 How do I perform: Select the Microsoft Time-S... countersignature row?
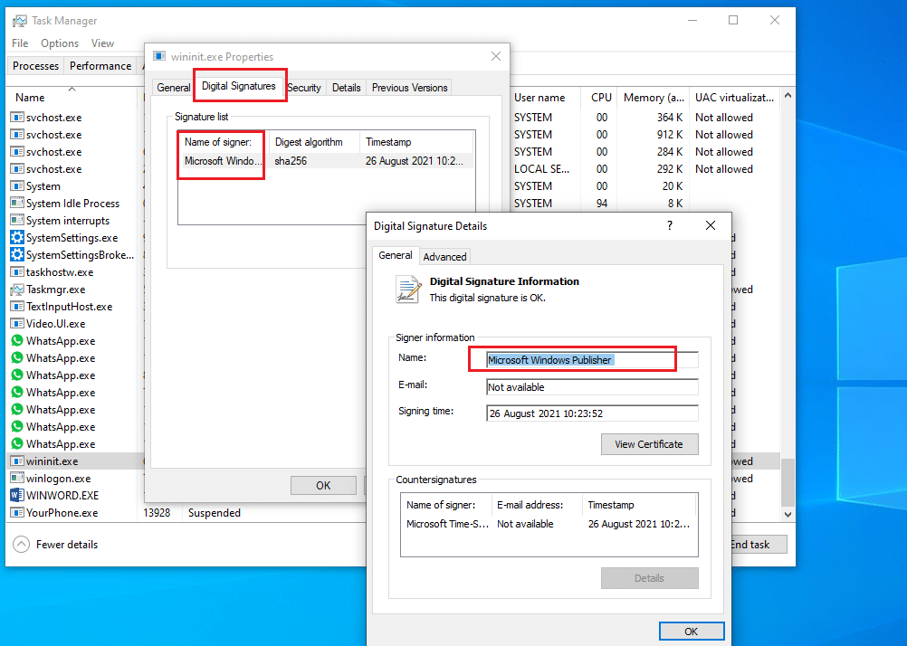point(549,524)
